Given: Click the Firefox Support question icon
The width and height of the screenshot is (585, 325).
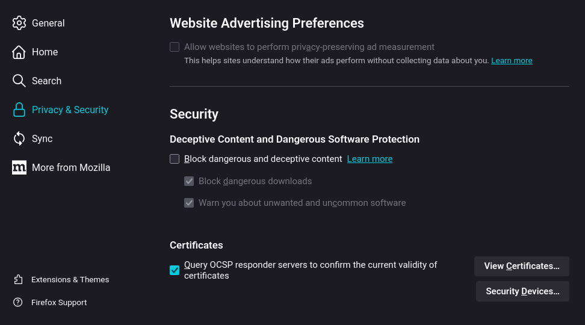Looking at the screenshot, I should [19, 302].
